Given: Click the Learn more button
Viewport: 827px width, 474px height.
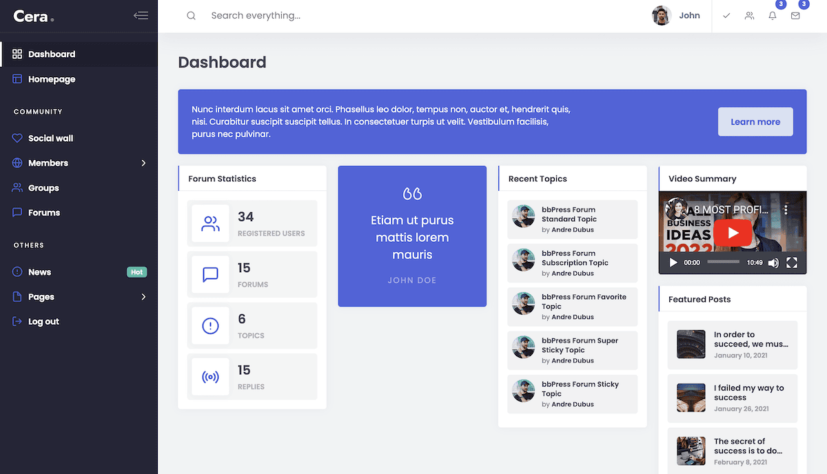Looking at the screenshot, I should tap(755, 121).
